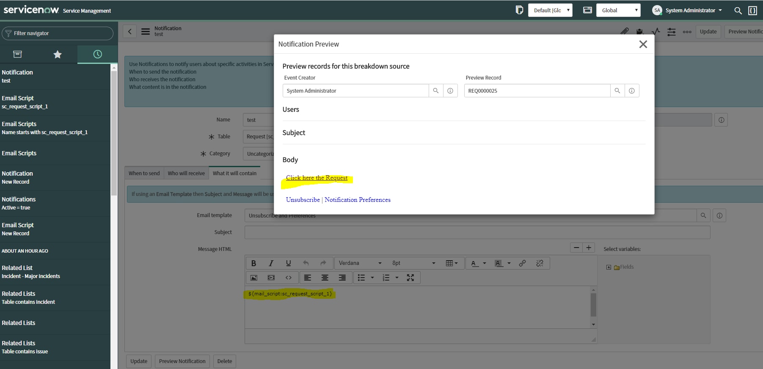The image size is (763, 369).
Task: Click bottom Preview Notification button
Action: (182, 361)
